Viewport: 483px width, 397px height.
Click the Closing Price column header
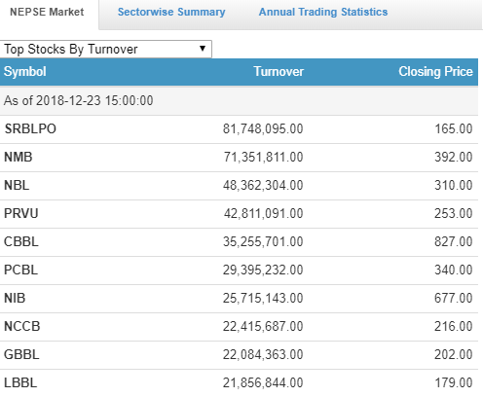click(435, 72)
